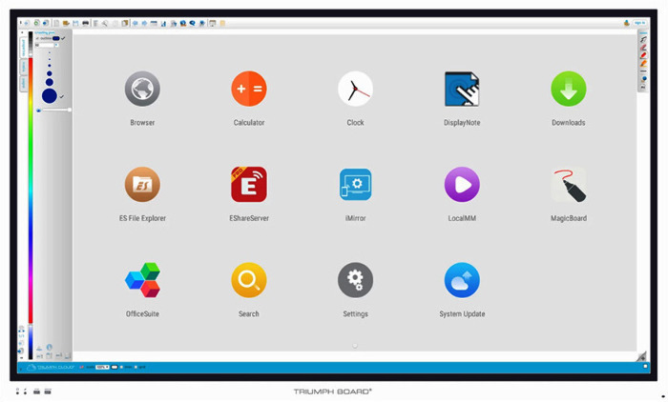Launch ES File Explorer
668x402 pixels.
pos(142,184)
